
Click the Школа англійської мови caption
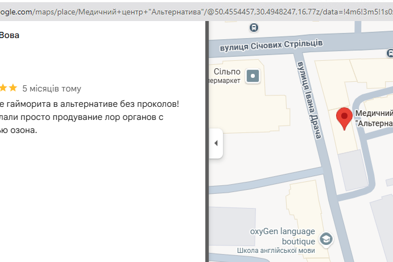pyautogui.click(x=275, y=251)
